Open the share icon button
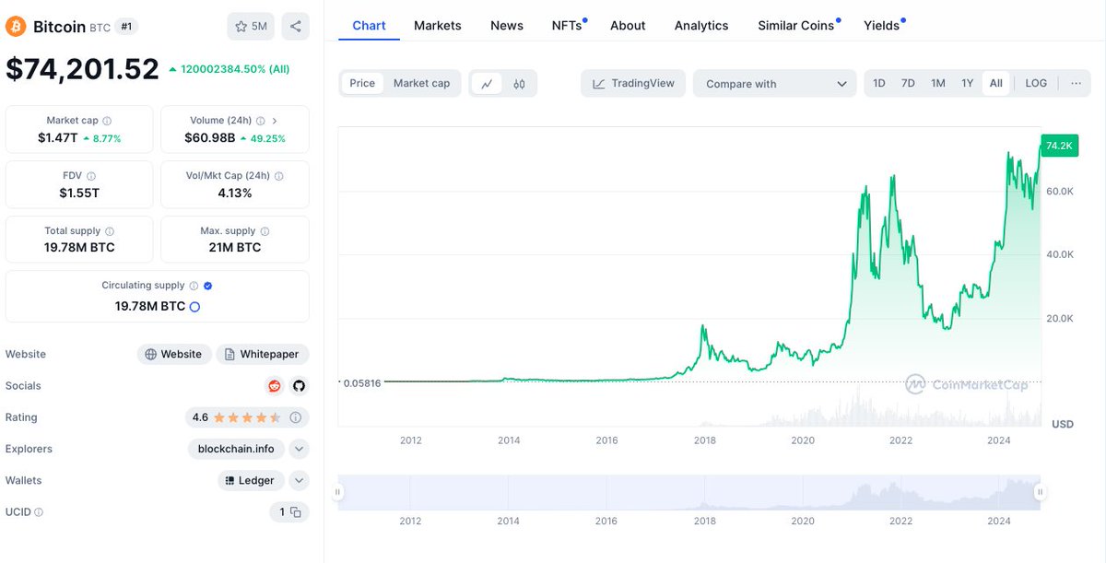 click(296, 26)
